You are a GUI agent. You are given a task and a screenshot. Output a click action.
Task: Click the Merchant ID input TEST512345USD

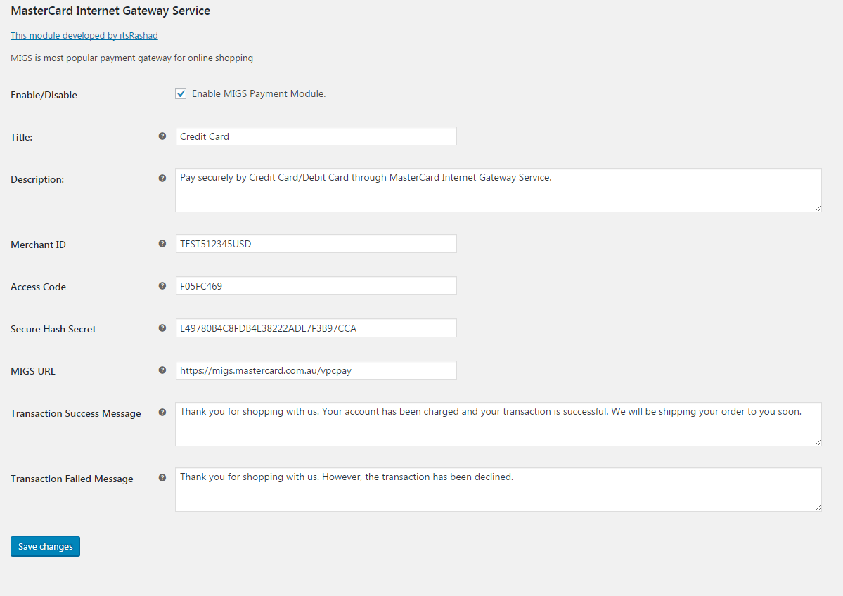316,243
